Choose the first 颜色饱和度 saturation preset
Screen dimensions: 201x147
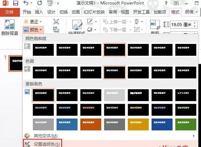pyautogui.click(x=43, y=50)
